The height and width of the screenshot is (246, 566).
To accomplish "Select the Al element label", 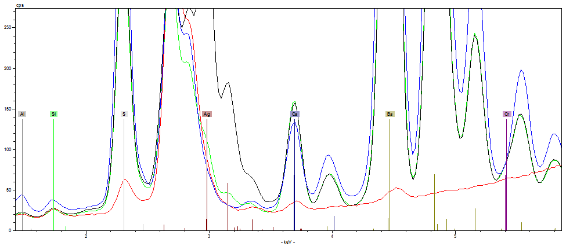I will click(x=22, y=114).
